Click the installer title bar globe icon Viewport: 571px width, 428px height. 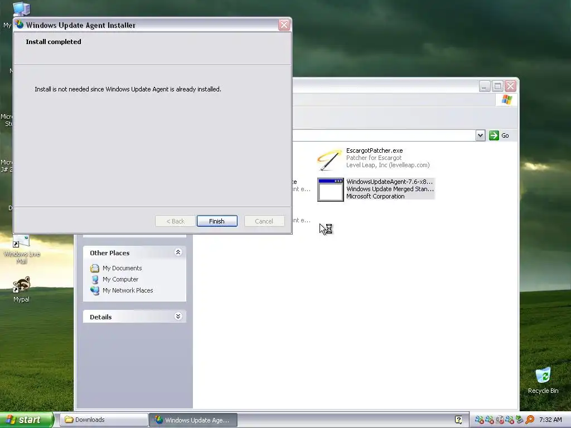point(20,25)
